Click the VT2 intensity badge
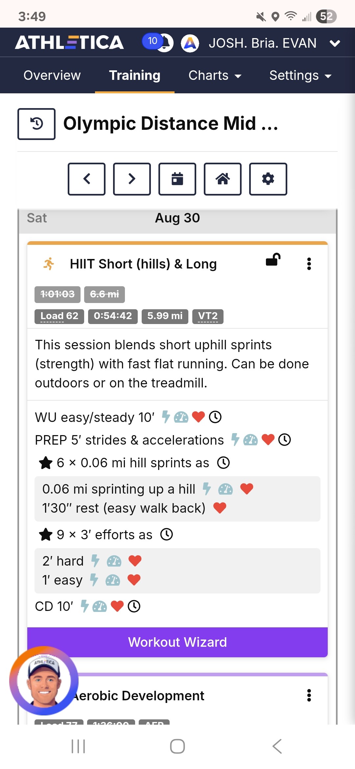The image size is (355, 769). 208,316
